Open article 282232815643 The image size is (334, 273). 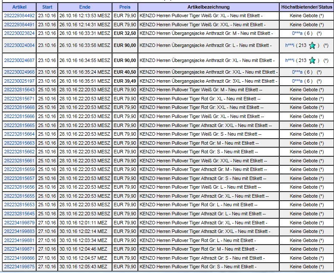19,90
